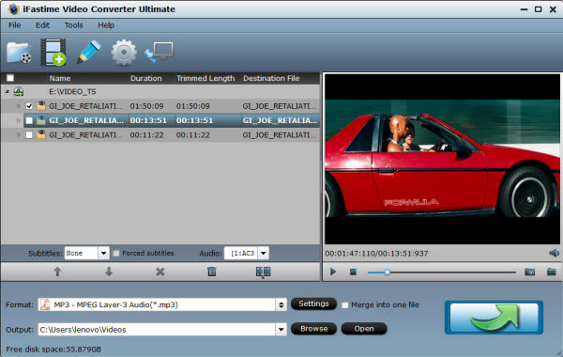Expand the 00:13:51 title row

coord(19,120)
